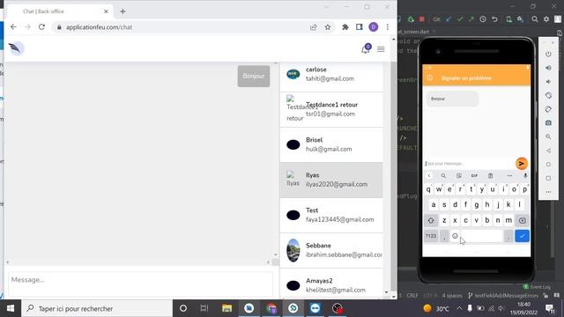Open IDE settings gear icon
Screen dimensions: 564x317
click(546, 19)
